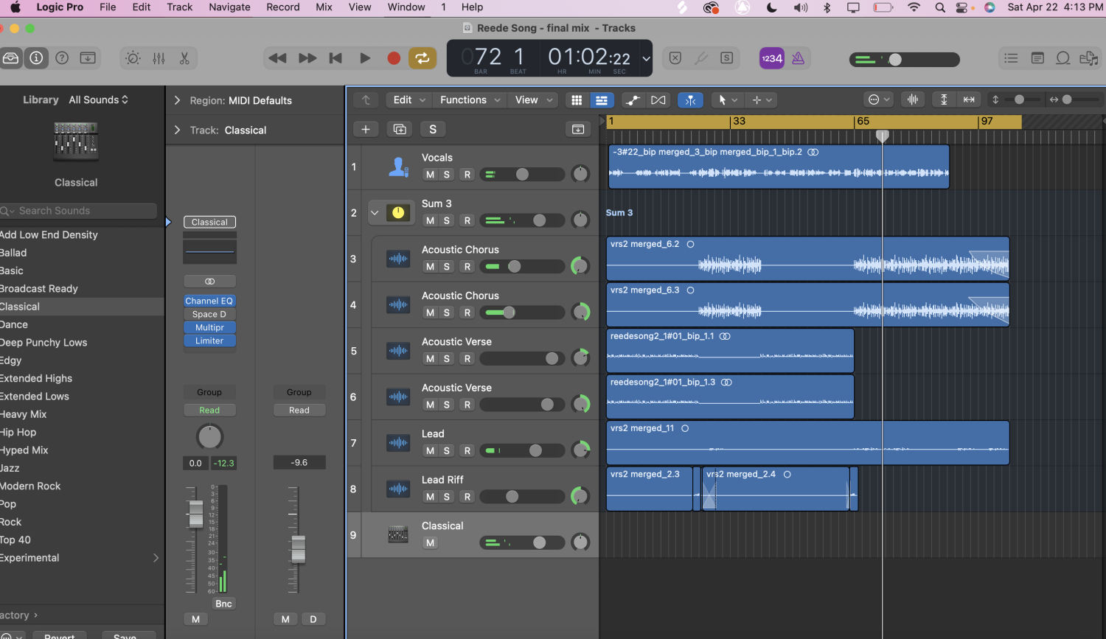The width and height of the screenshot is (1106, 639).
Task: Mute the Vocals track
Action: [430, 175]
